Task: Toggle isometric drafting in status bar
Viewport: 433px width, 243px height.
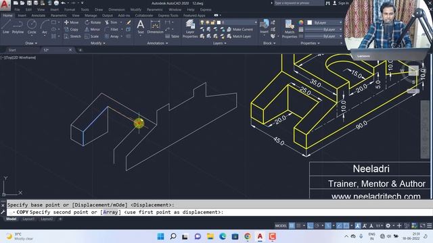Action: click(x=327, y=225)
